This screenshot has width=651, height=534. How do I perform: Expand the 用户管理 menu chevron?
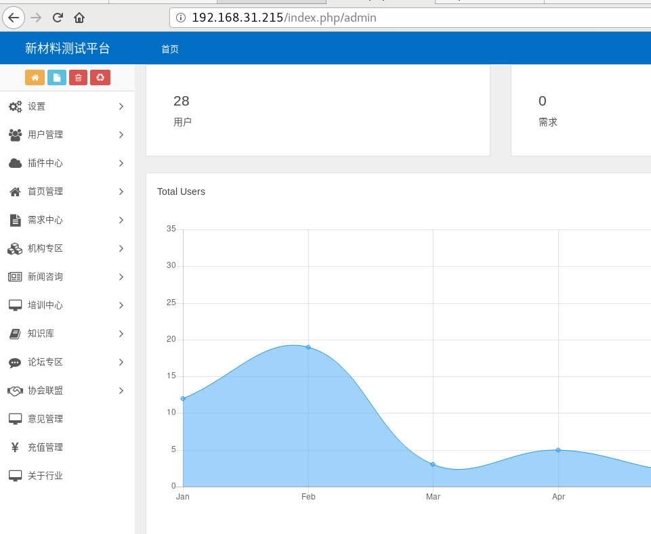tap(121, 135)
